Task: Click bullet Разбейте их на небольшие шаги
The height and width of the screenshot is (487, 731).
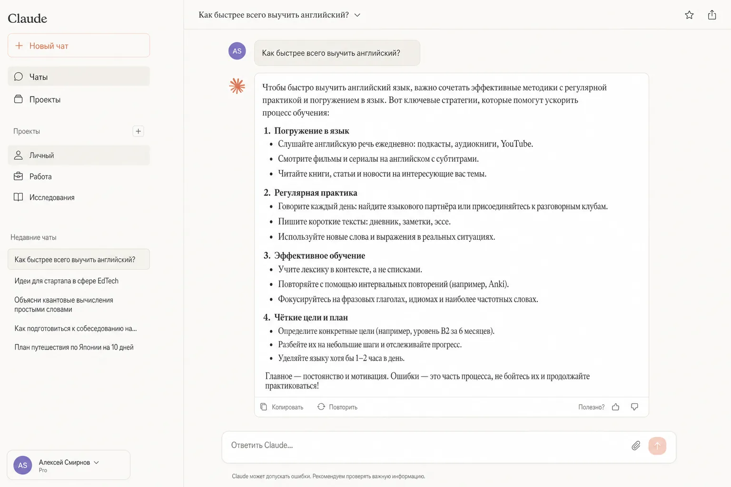Action: tap(370, 345)
